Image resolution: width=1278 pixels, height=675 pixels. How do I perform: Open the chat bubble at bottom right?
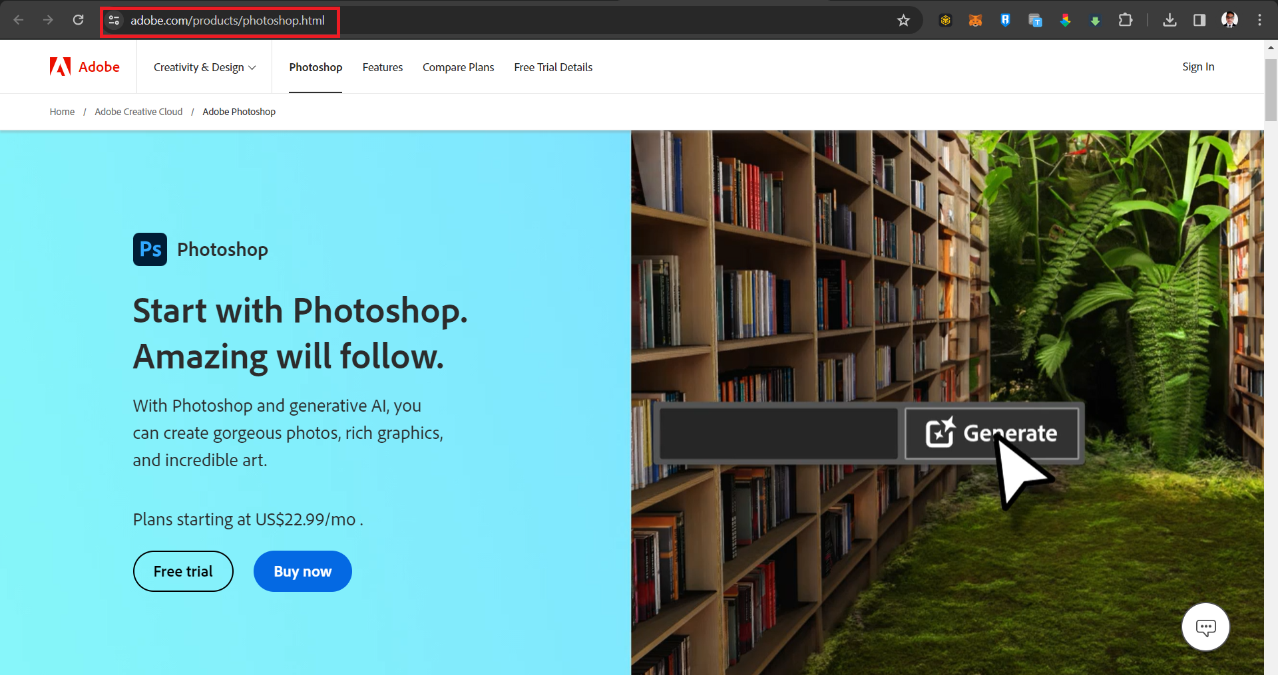pos(1205,626)
